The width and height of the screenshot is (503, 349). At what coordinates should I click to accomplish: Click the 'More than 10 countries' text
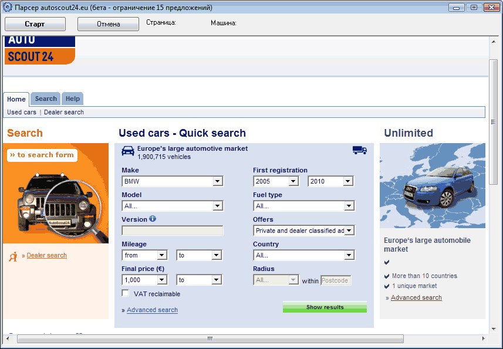click(424, 276)
